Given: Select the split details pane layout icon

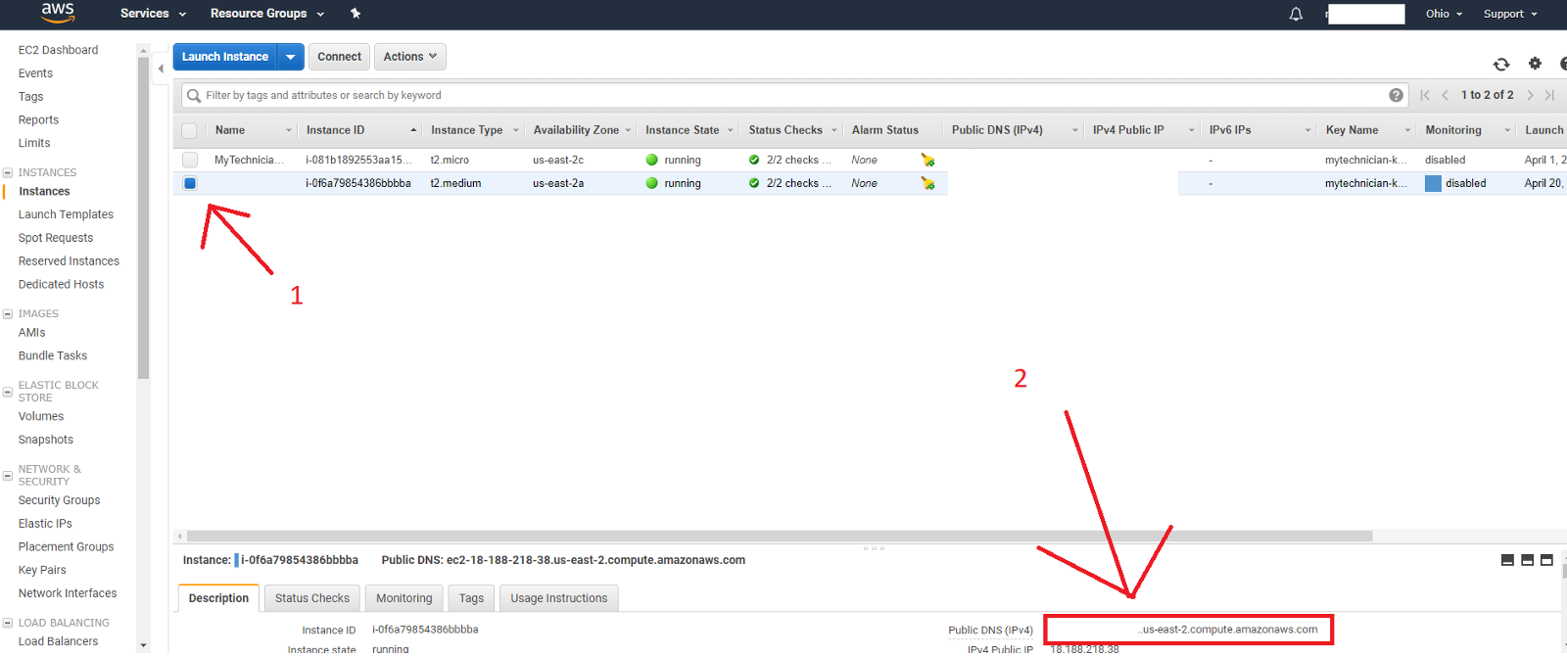Looking at the screenshot, I should click(x=1527, y=560).
